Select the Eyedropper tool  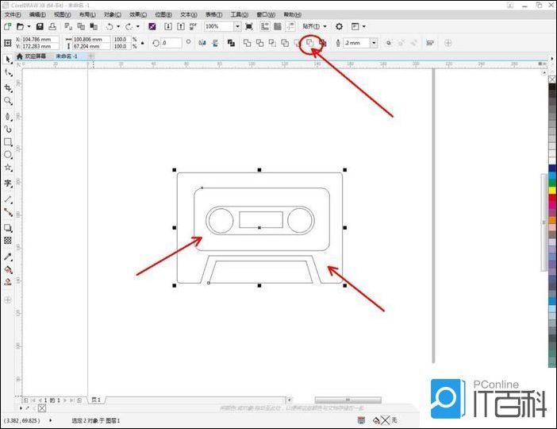pos(8,257)
